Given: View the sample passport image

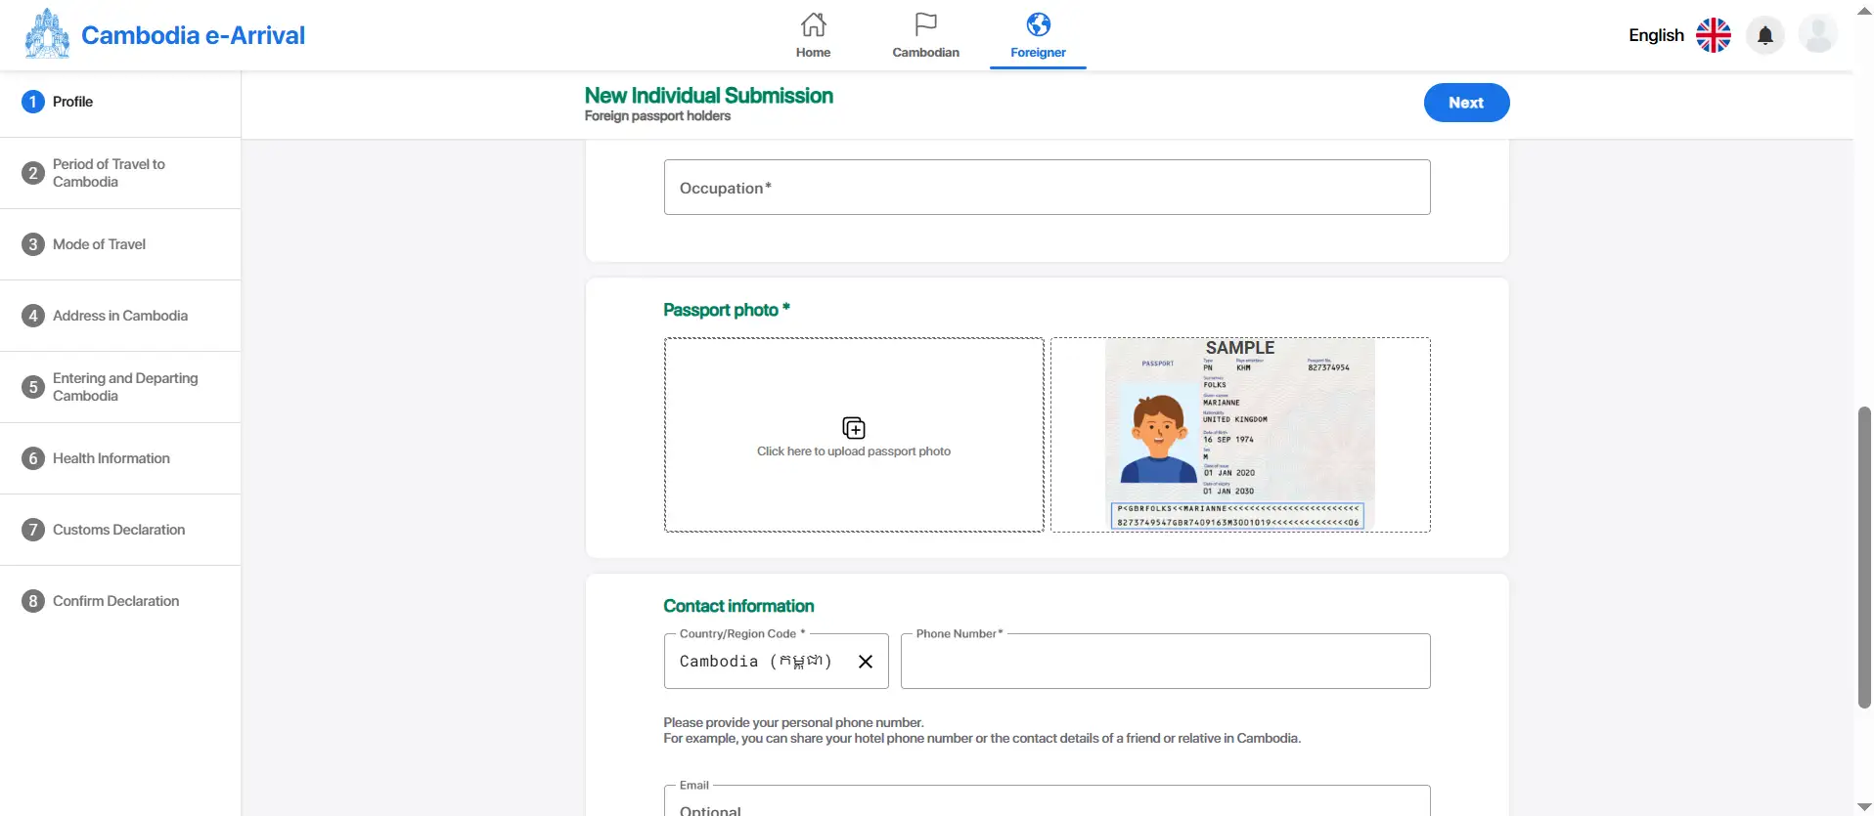Looking at the screenshot, I should 1240,435.
